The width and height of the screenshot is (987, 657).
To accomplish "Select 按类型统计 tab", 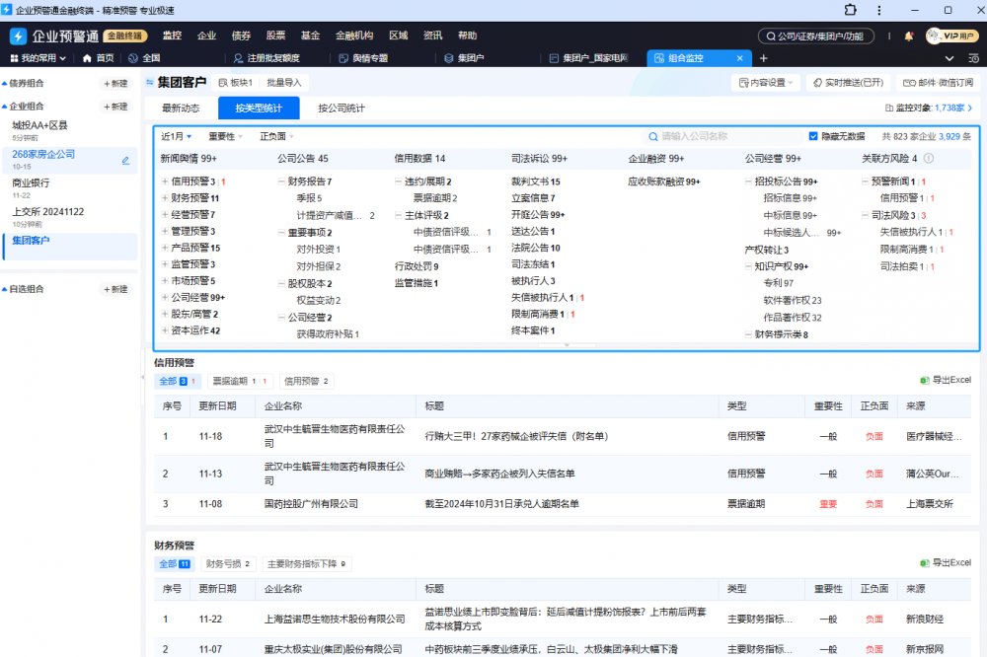I will coord(259,108).
